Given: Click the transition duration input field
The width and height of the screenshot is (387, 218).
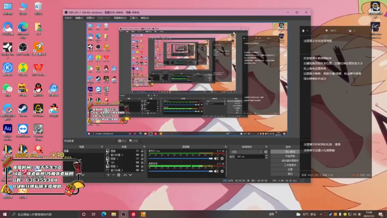Looking at the screenshot, I should (x=250, y=157).
